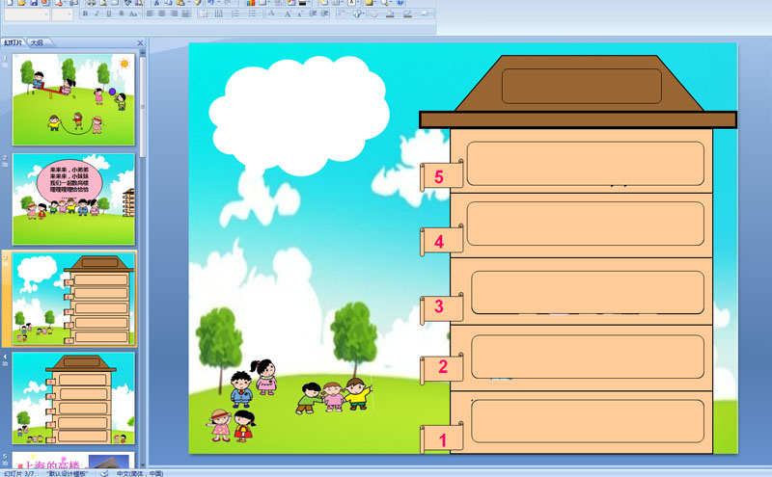Click thumbnail pane scroll down arrow
772x477 pixels.
(143, 464)
